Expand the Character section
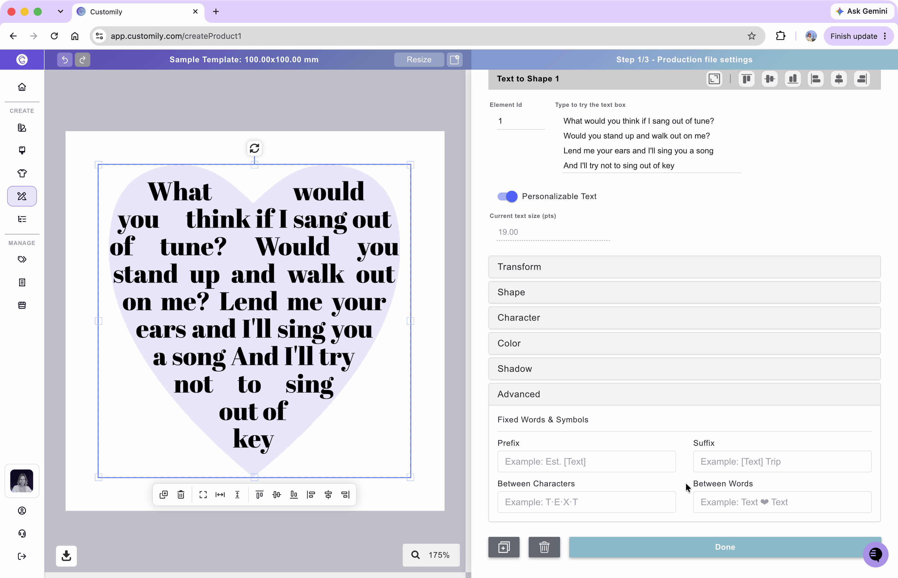The image size is (898, 578). (x=684, y=318)
